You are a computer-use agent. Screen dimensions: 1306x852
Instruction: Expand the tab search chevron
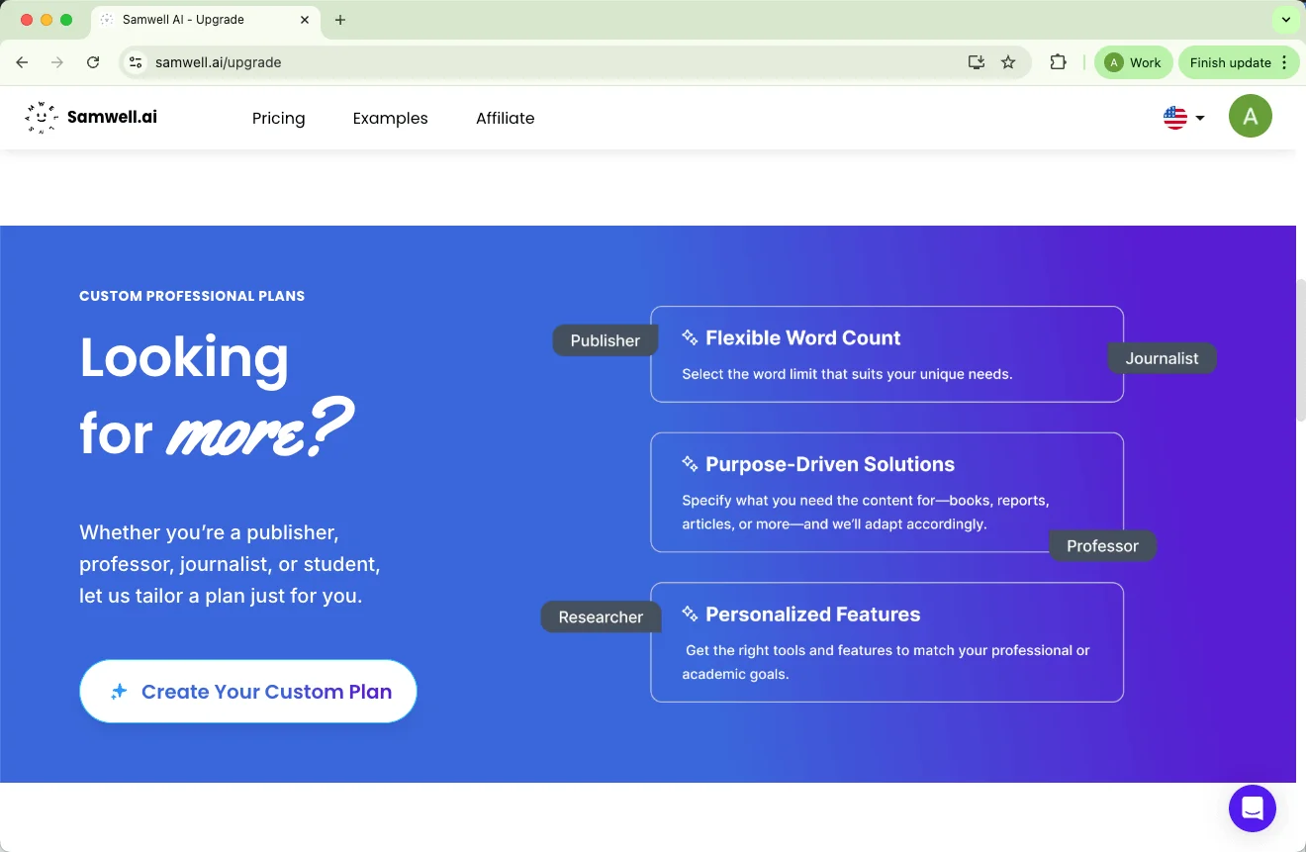point(1285,20)
